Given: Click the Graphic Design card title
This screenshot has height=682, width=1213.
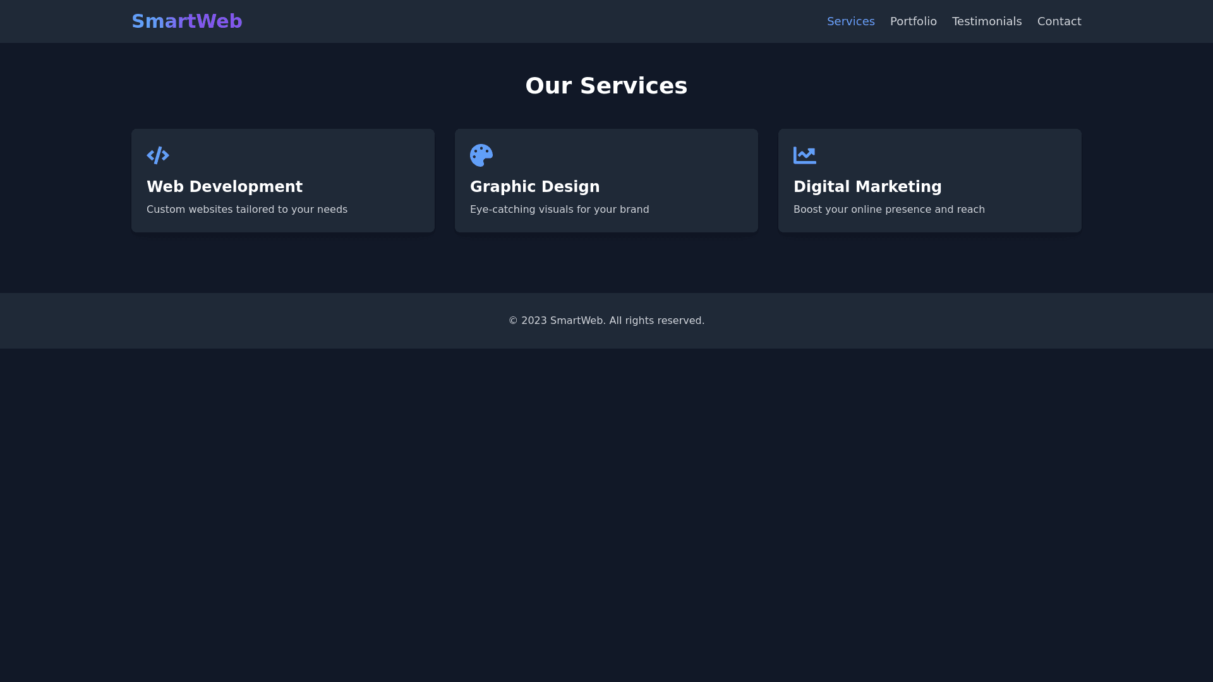Looking at the screenshot, I should 534,187.
